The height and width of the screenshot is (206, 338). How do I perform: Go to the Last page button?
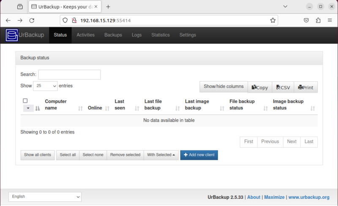[x=309, y=142]
